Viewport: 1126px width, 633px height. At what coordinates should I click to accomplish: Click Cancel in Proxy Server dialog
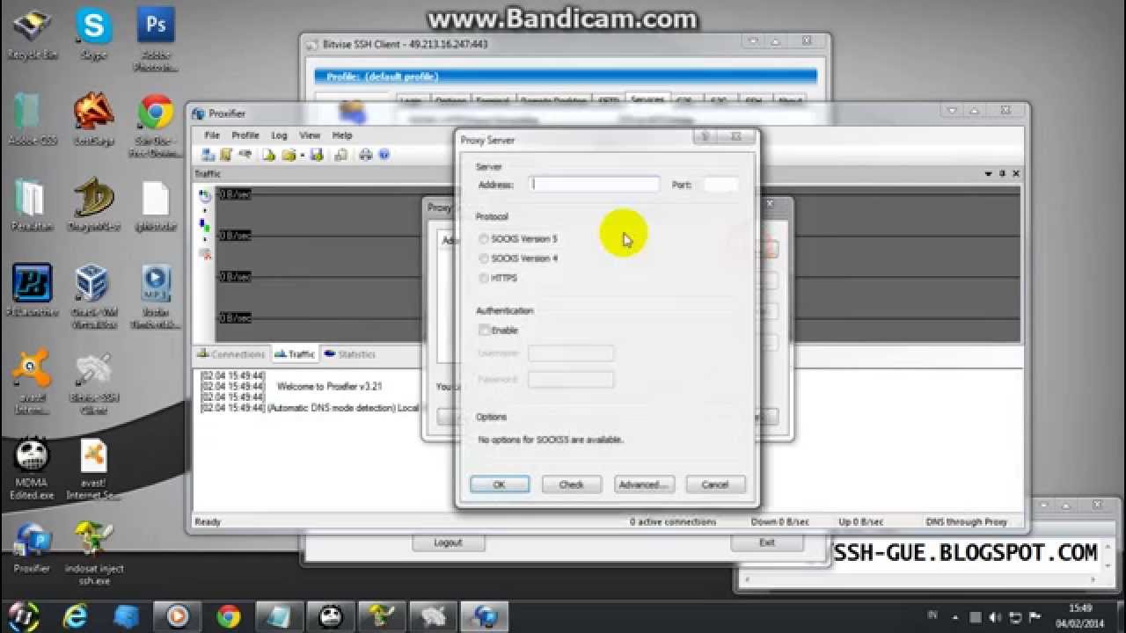715,484
